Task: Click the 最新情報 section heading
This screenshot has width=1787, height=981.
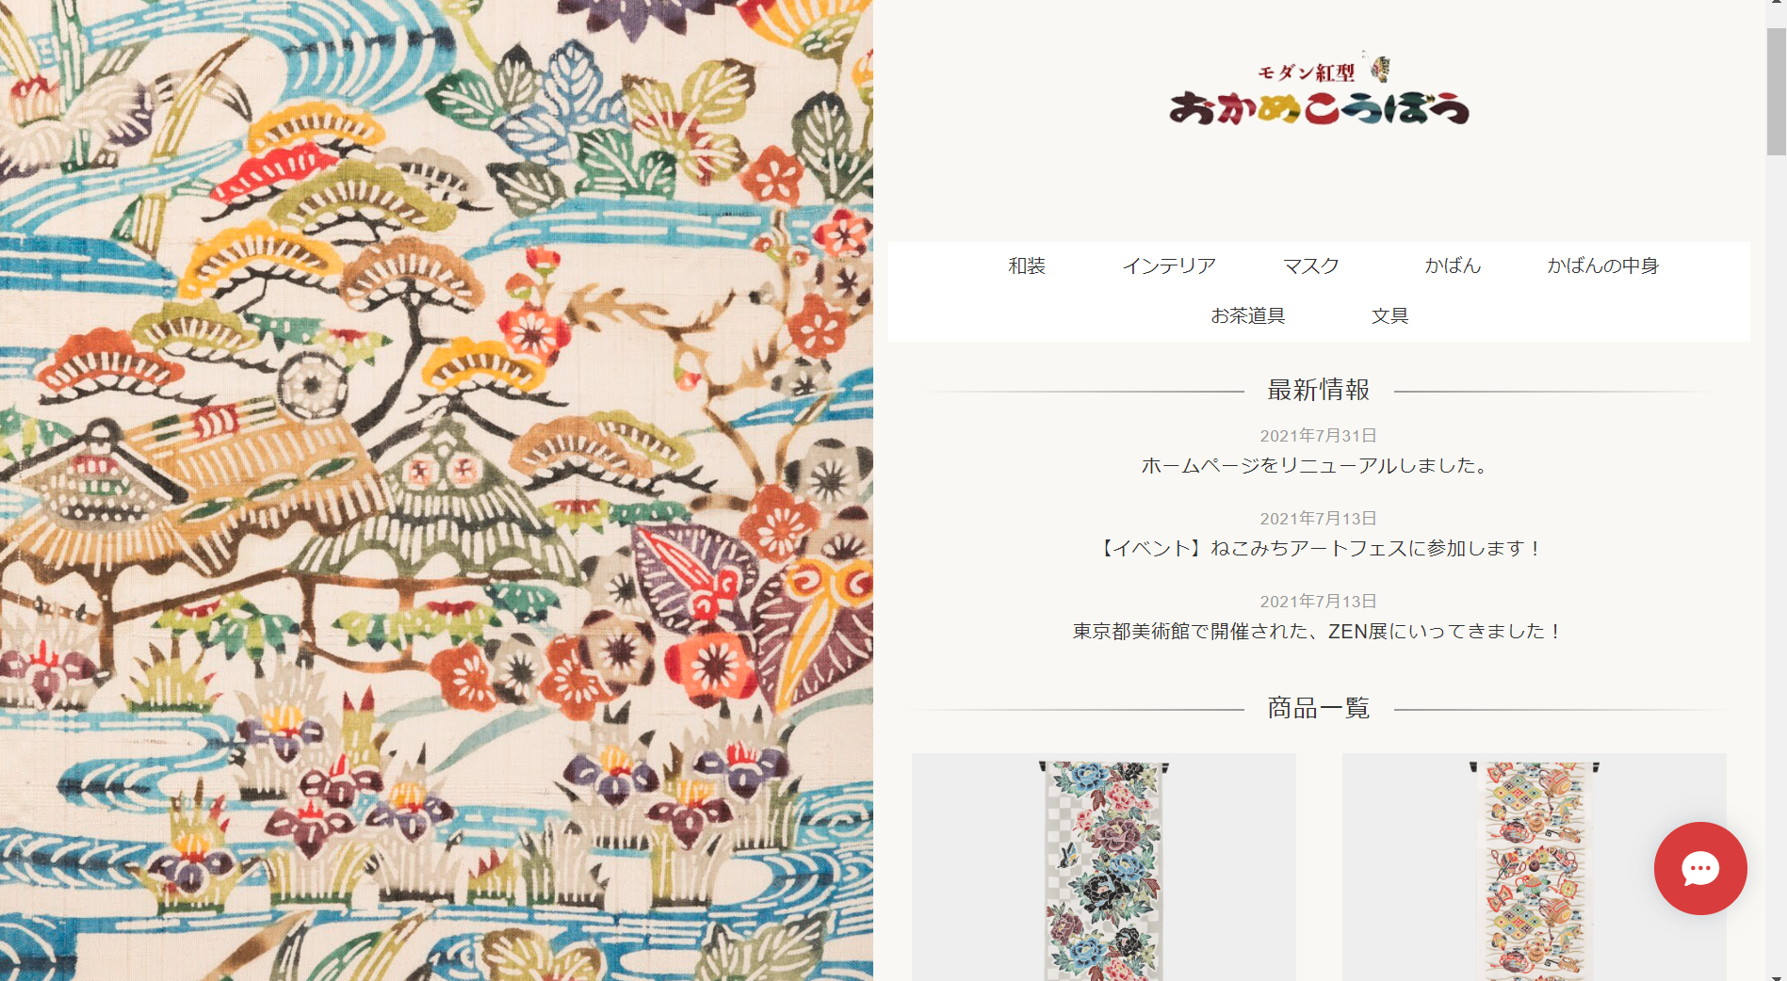Action: [x=1318, y=390]
